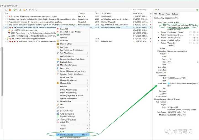This screenshot has height=140, width=199.
Task: Click the icon beside Better BibTeX
Action: point(58,101)
